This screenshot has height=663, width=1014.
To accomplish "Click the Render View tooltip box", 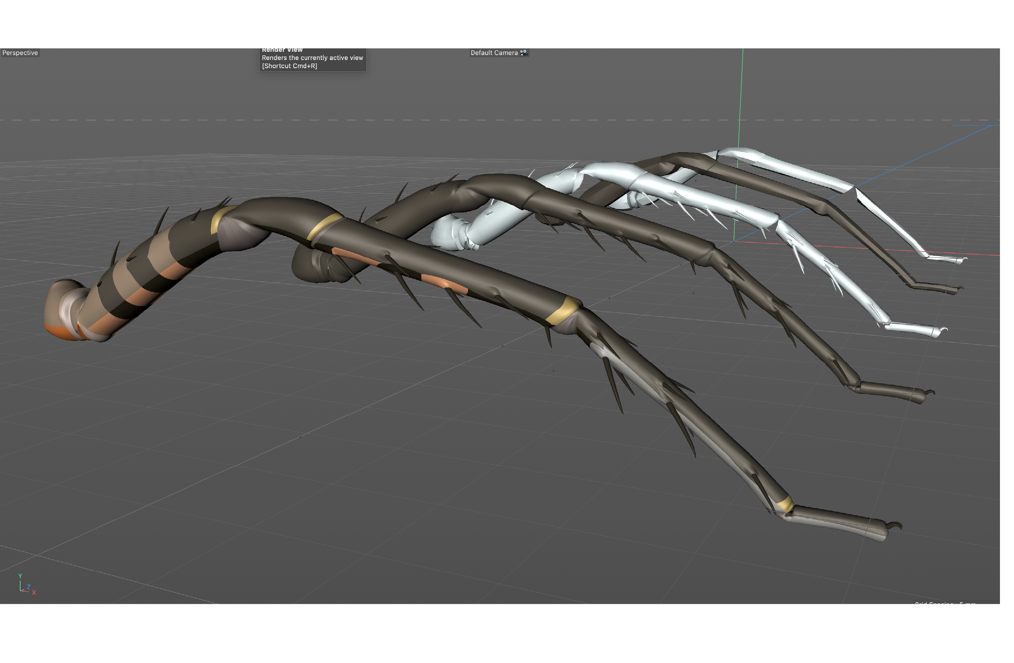I will 312,60.
